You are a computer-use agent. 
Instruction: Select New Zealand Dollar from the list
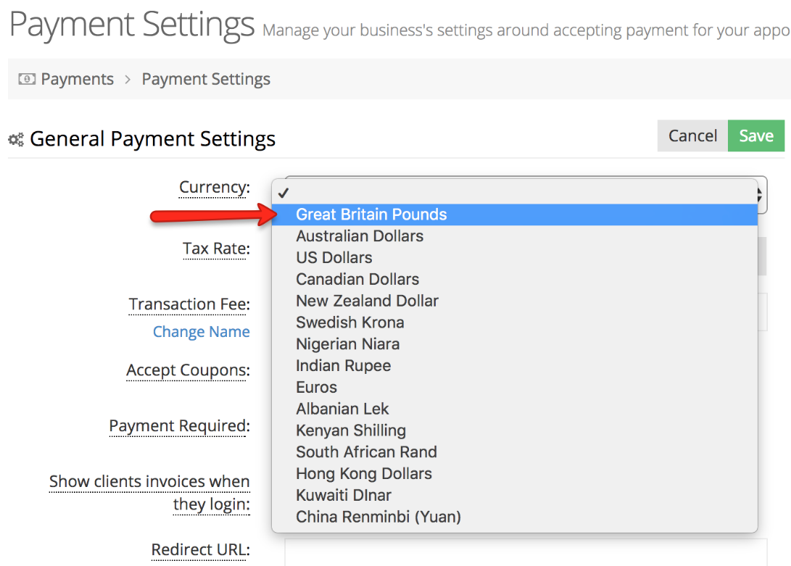pyautogui.click(x=367, y=301)
